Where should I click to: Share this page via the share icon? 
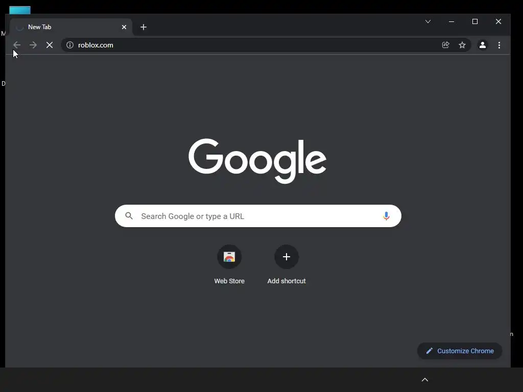(445, 45)
